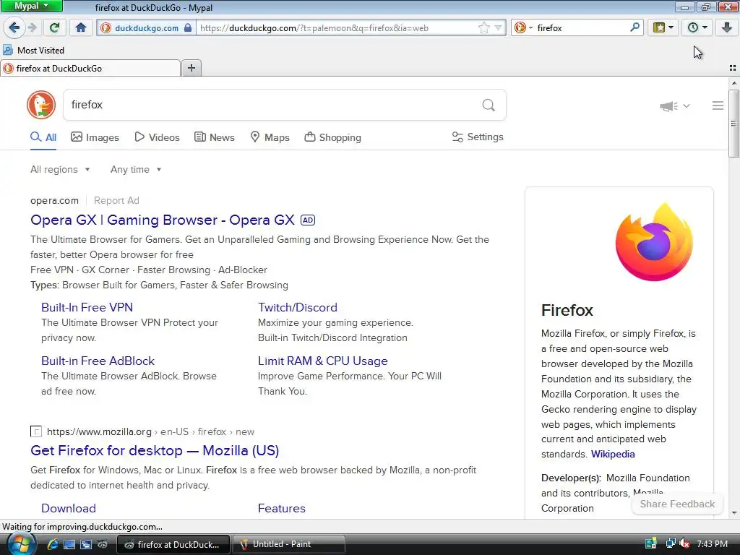
Task: Click the muted volume tray icon
Action: (685, 543)
